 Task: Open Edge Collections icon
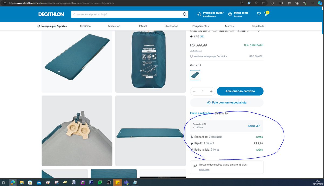coord(297,3)
